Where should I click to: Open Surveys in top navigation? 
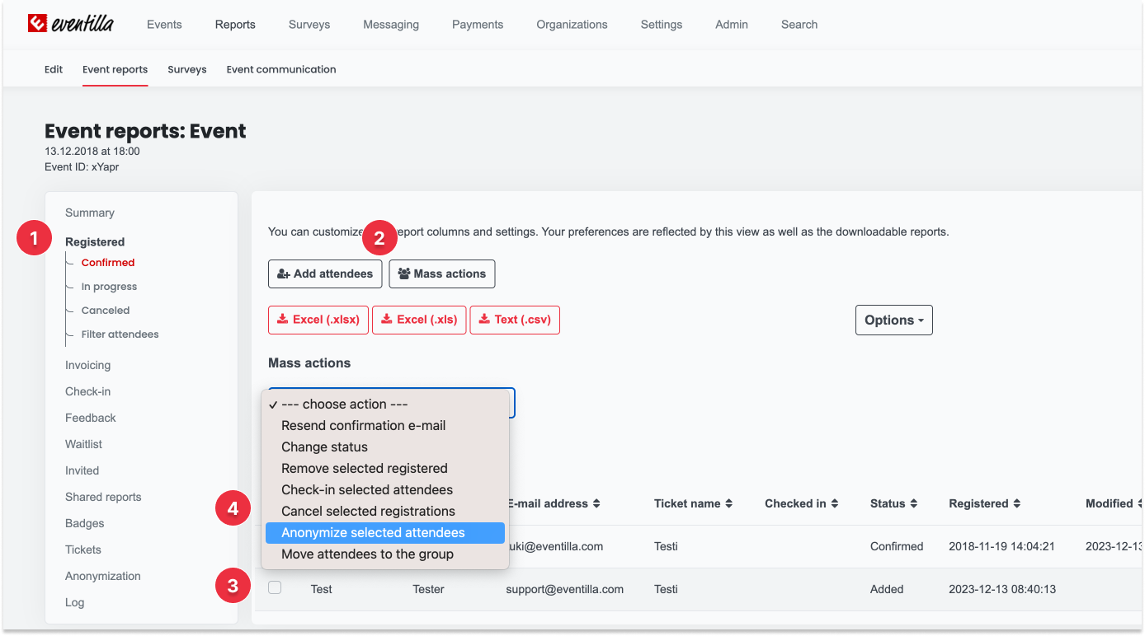pos(309,25)
